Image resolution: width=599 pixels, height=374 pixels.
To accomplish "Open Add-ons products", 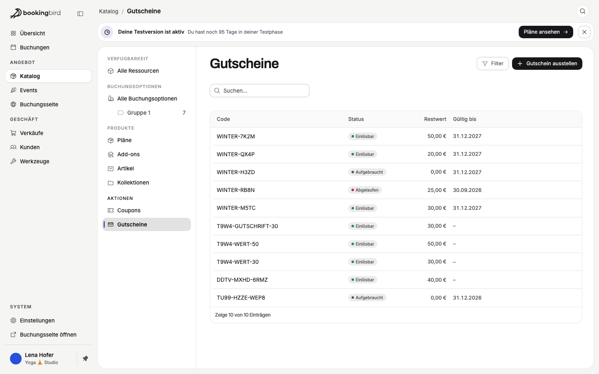I will click(x=147, y=154).
